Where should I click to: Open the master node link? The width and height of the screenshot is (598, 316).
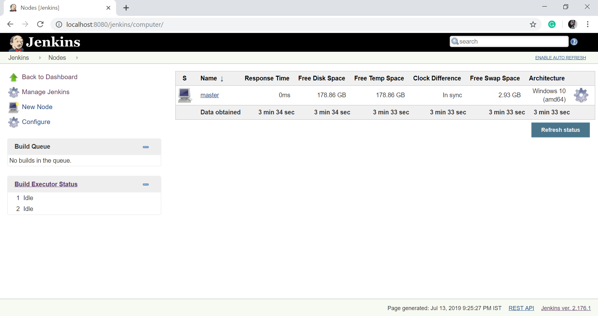210,95
